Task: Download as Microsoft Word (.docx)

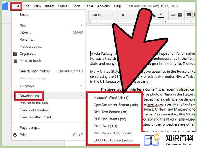Action: [x=111, y=98]
